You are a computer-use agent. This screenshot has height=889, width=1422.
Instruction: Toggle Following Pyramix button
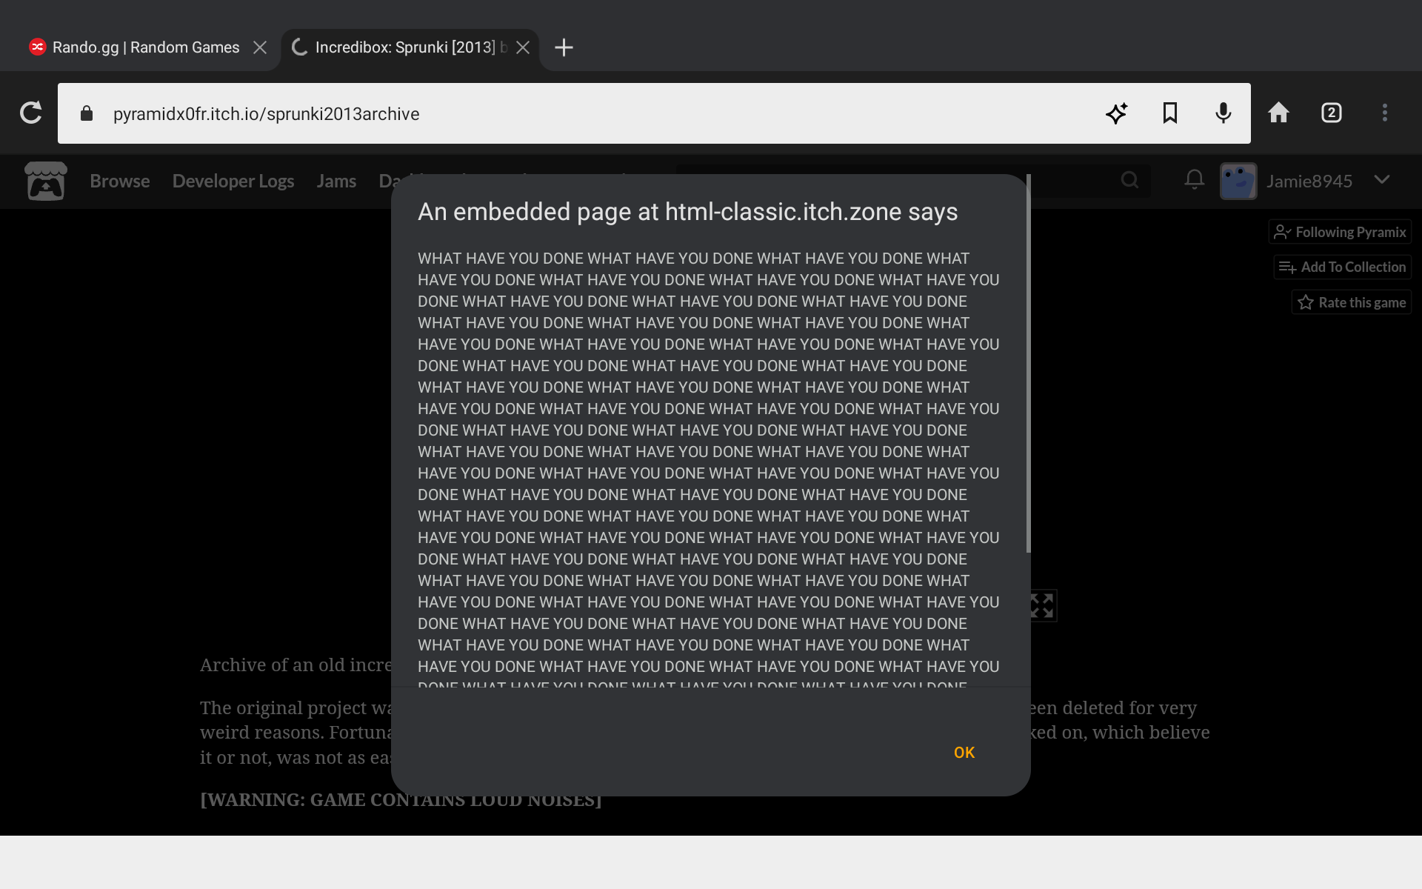[x=1340, y=232]
